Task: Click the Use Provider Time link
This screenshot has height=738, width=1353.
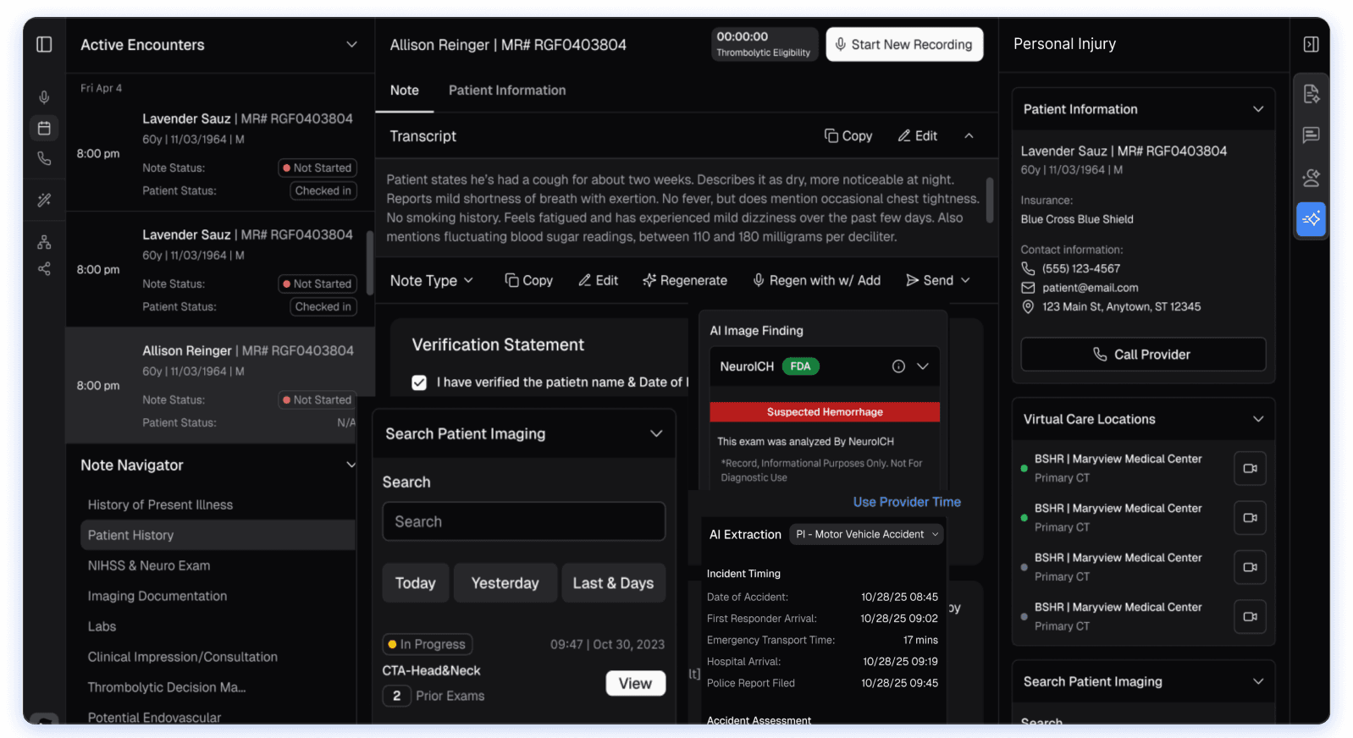Action: point(906,502)
